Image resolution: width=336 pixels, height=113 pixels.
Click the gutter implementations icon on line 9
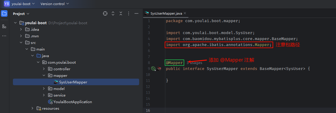(153, 69)
